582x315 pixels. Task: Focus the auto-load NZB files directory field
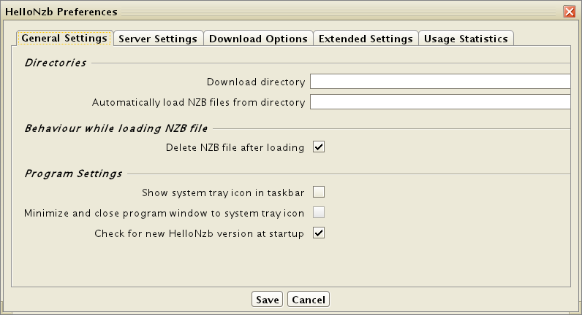pyautogui.click(x=440, y=102)
